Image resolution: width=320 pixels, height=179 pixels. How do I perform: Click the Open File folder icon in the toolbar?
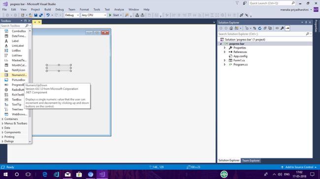31,15
